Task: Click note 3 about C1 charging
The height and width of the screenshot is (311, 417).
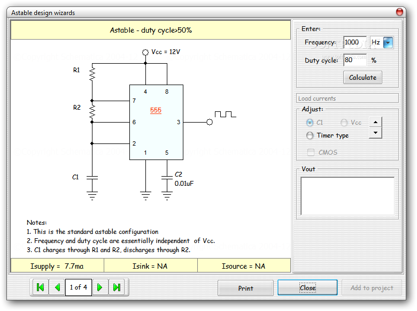Action: [109, 250]
